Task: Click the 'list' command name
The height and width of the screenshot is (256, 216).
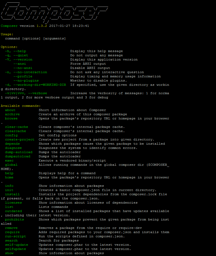Action: coord(9,207)
